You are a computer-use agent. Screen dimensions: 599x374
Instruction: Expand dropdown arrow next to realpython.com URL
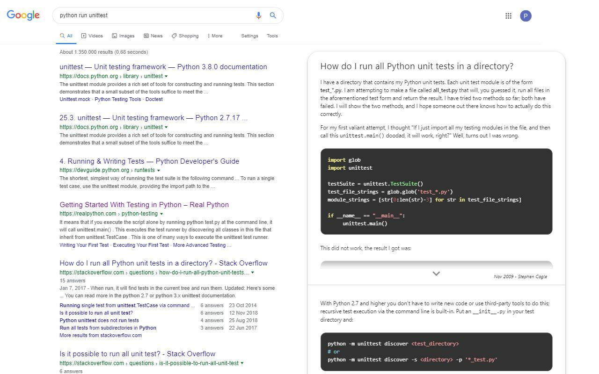pyautogui.click(x=161, y=214)
